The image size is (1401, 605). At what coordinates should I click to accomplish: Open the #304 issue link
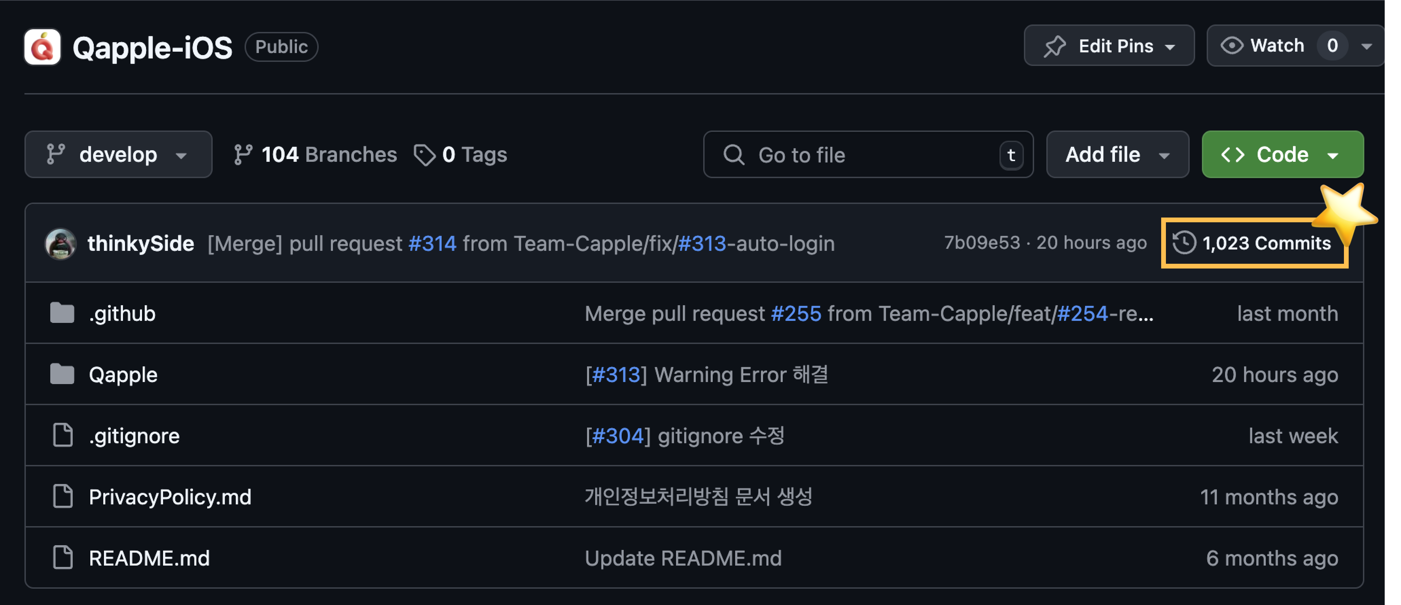(x=617, y=436)
